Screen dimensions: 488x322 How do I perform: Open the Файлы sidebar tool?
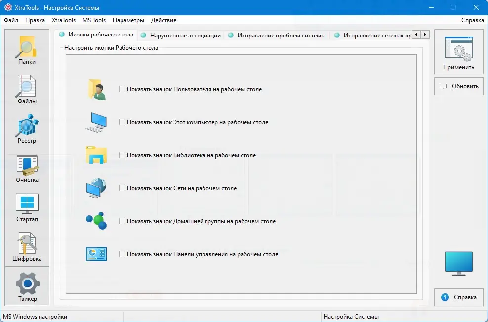[x=27, y=90]
